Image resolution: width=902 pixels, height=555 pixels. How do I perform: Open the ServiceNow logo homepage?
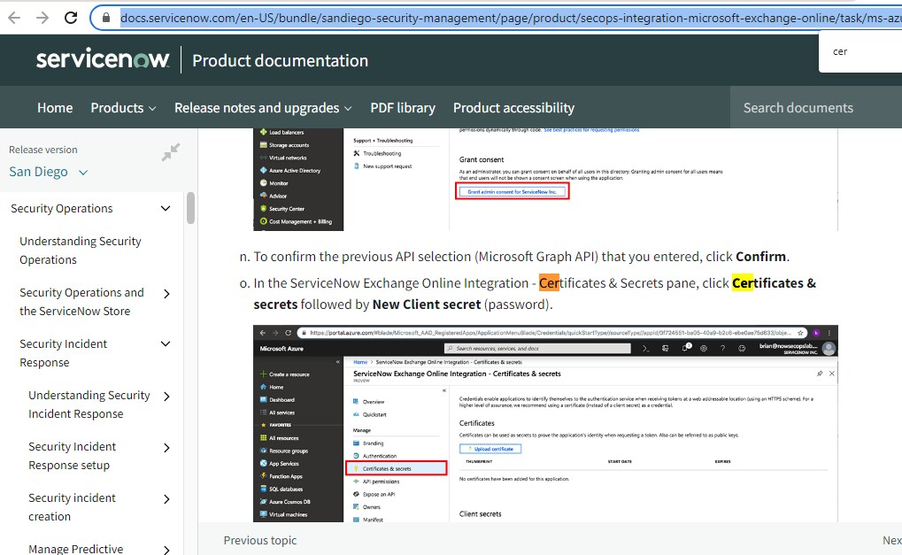103,59
